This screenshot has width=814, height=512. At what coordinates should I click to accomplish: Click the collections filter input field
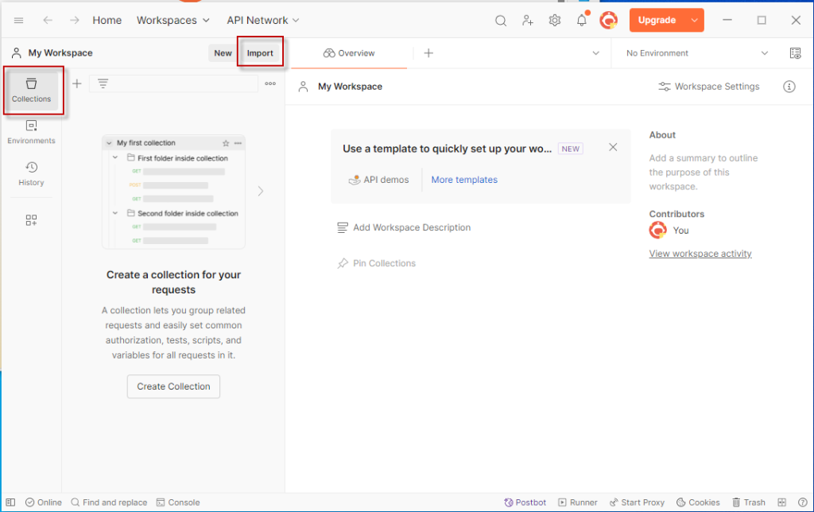(173, 83)
